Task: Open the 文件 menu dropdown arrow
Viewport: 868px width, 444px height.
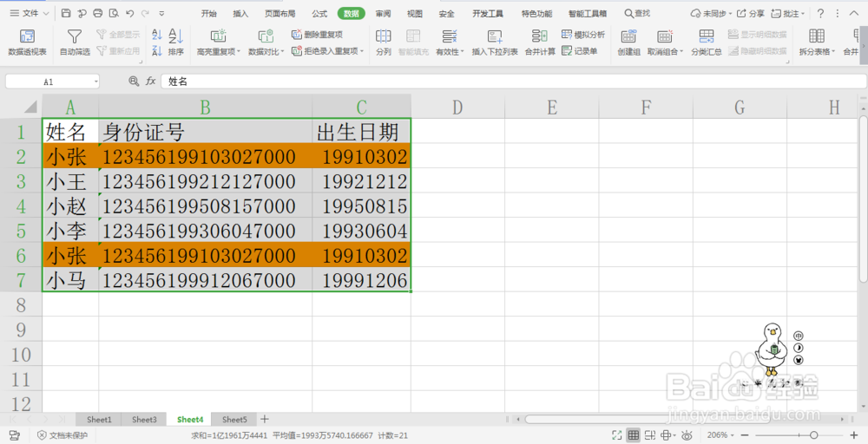Action: pos(46,13)
